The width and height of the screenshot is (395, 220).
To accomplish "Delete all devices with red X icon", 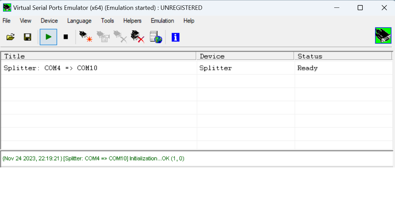I will tap(138, 37).
